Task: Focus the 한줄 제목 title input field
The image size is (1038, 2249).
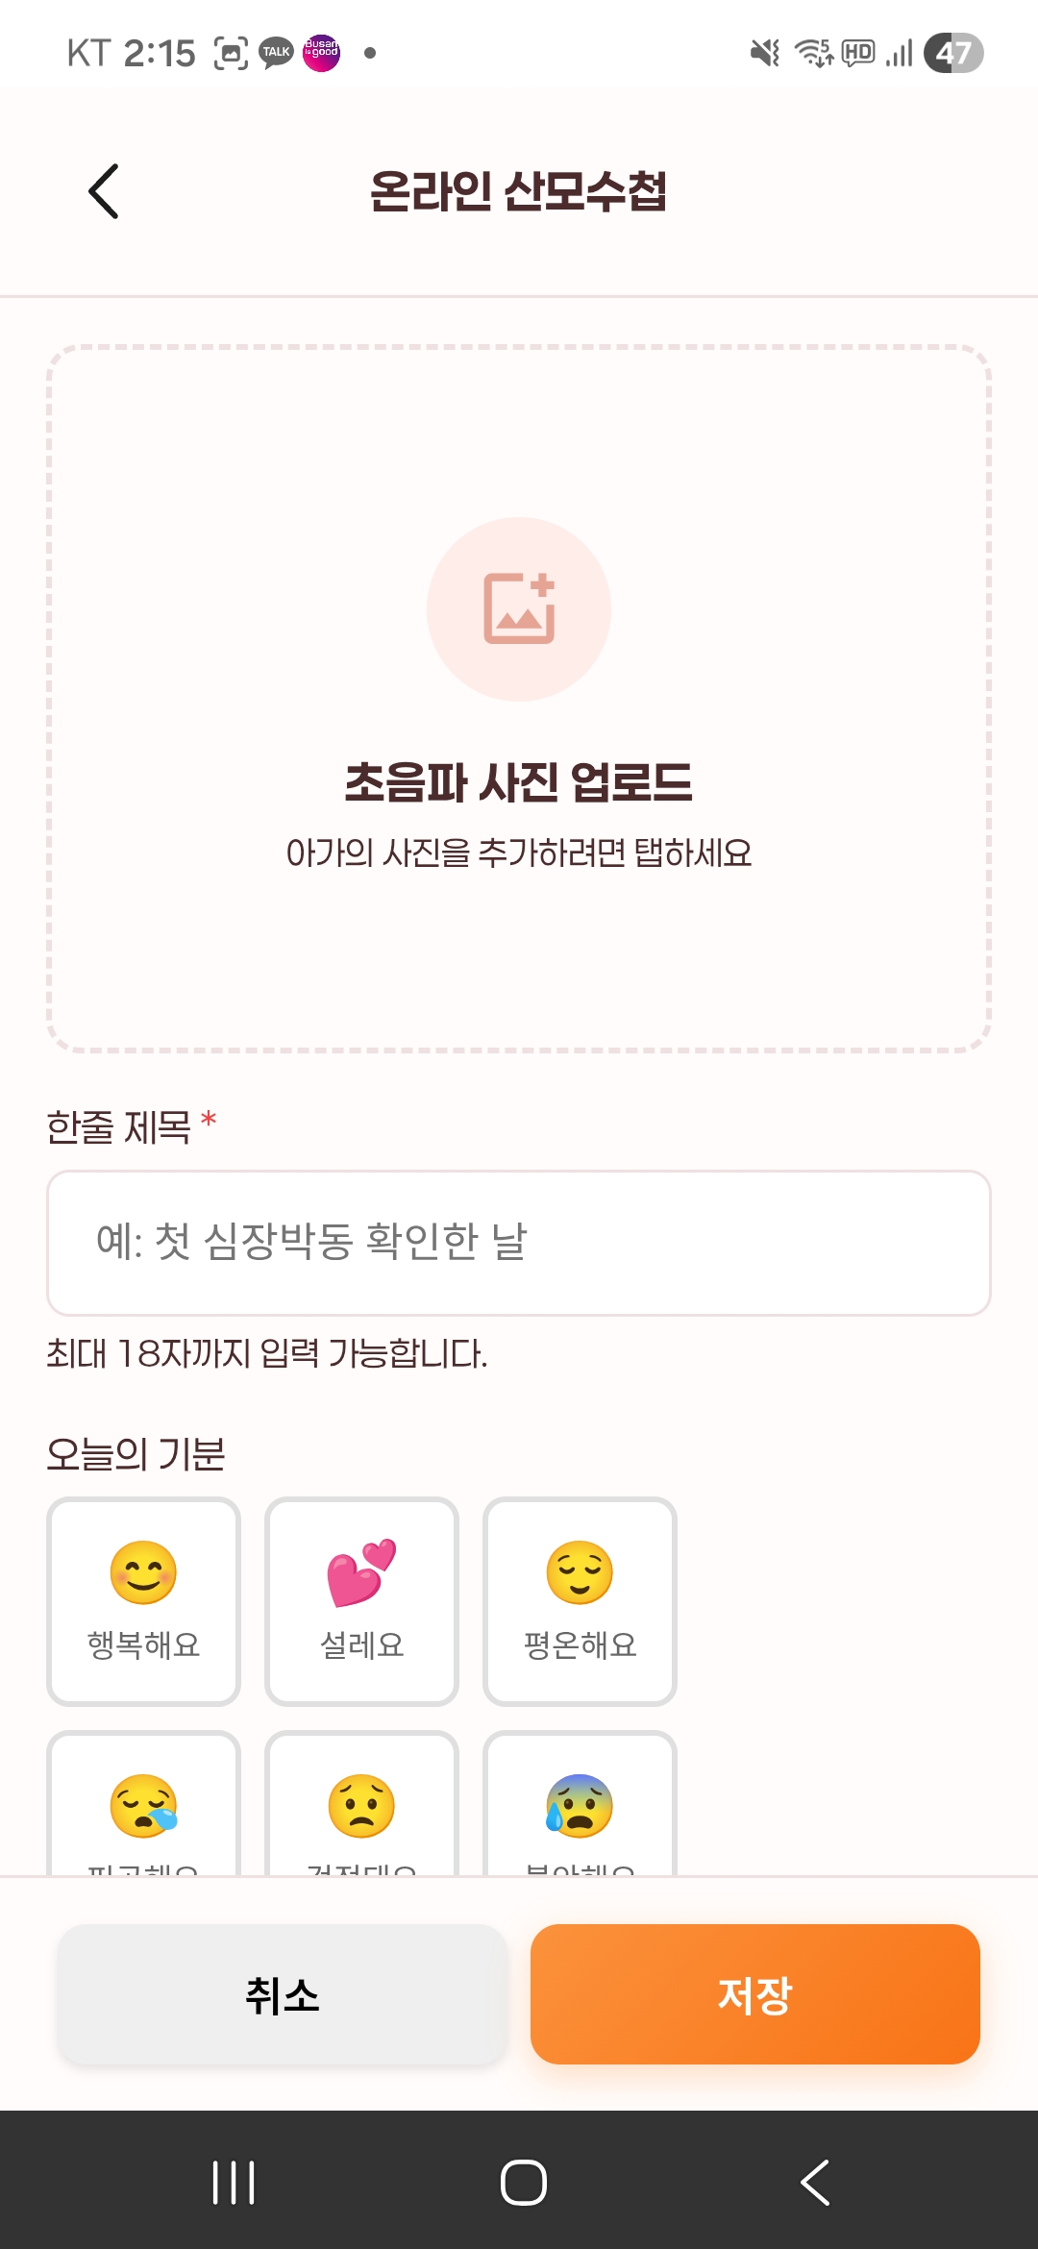Action: pyautogui.click(x=519, y=1242)
